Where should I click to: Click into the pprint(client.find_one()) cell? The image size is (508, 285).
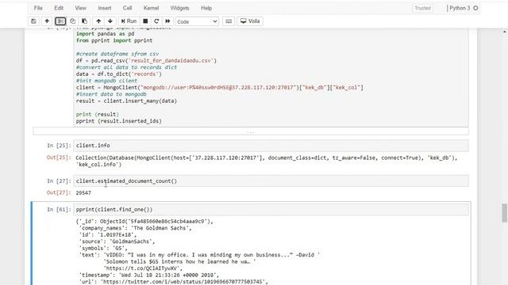coord(271,209)
